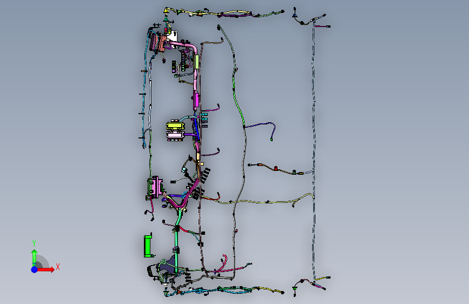Screen dimensions: 469x304
Task: Click the red X axis arrow of triad
Action: (x=45, y=269)
